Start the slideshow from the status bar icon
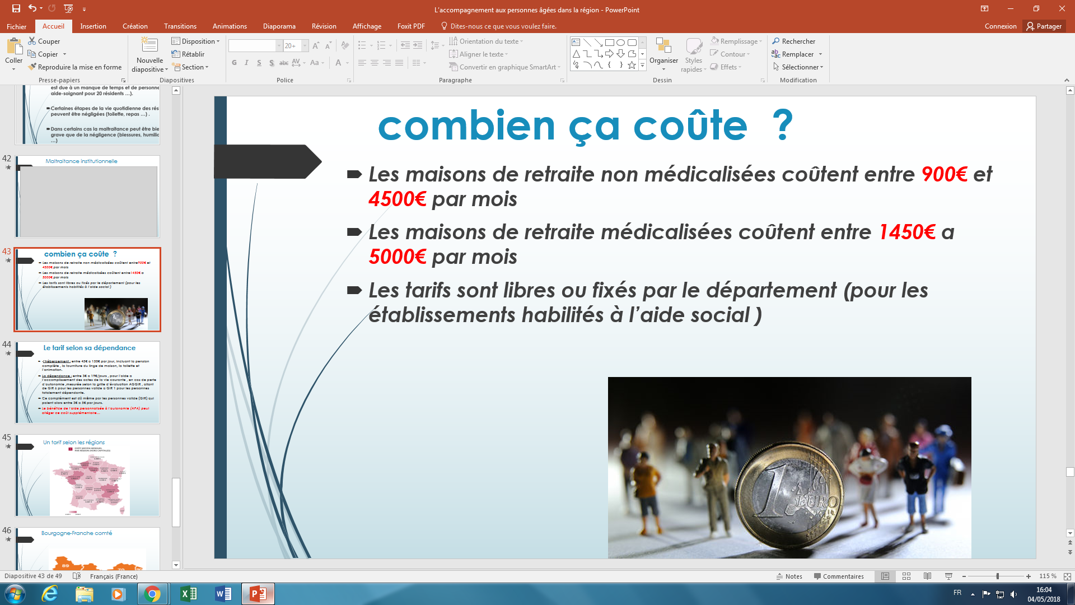 (x=948, y=576)
